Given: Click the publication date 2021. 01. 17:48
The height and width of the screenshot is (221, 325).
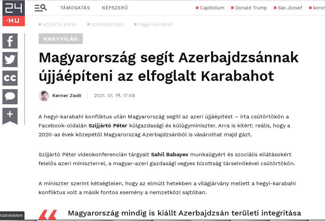Looking at the screenshot, I should tap(115, 95).
